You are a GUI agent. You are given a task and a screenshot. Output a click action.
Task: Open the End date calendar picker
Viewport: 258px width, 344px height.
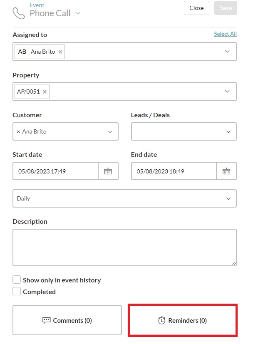click(226, 171)
